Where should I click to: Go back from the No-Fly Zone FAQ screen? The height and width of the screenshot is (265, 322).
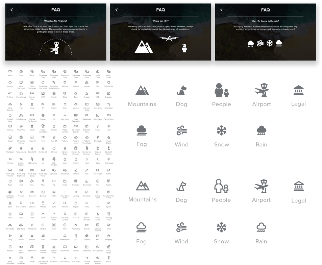pos(12,10)
